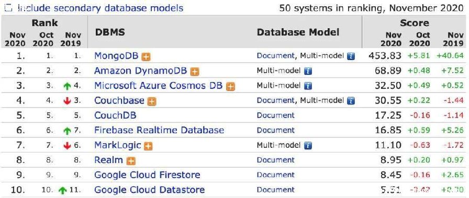The width and height of the screenshot is (469, 198).
Task: Open the Amazon DynamoDB link
Action: 141,71
